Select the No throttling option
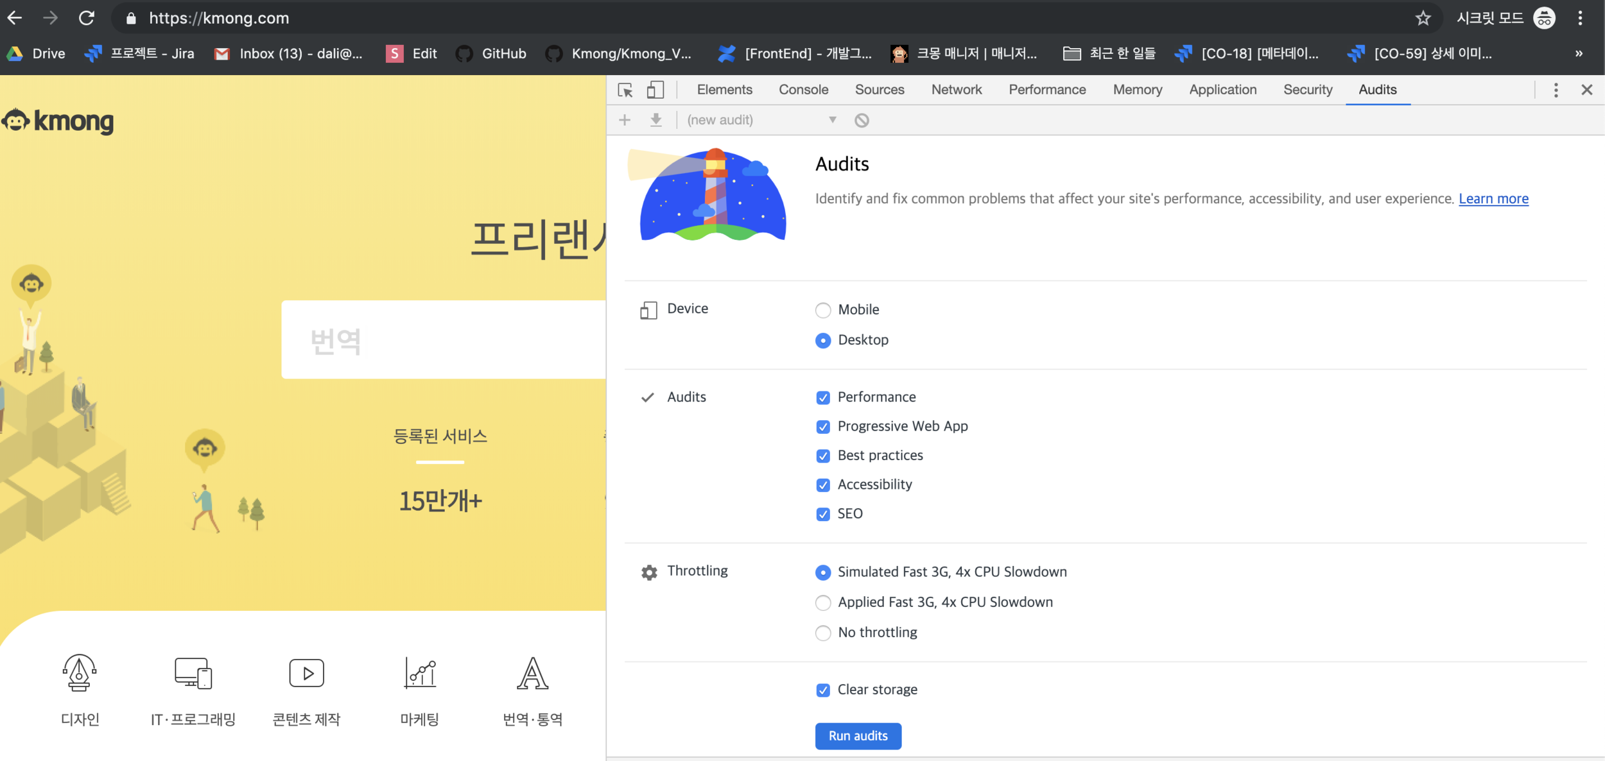The image size is (1605, 761). [823, 633]
